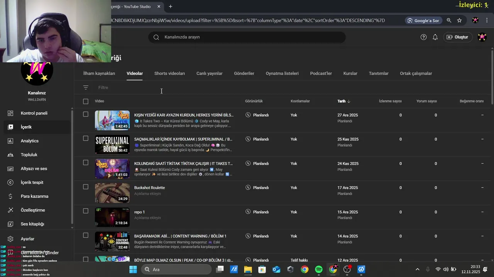This screenshot has width=494, height=277.
Task: Open the KIŞIN YEDİĞİ KARI thumbnail
Action: pos(112,120)
